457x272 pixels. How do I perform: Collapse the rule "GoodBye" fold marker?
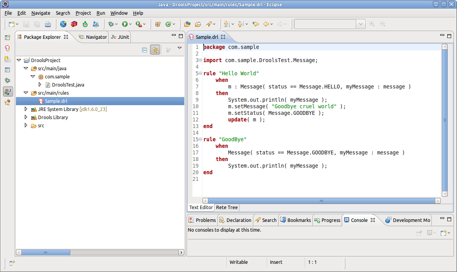coord(200,139)
